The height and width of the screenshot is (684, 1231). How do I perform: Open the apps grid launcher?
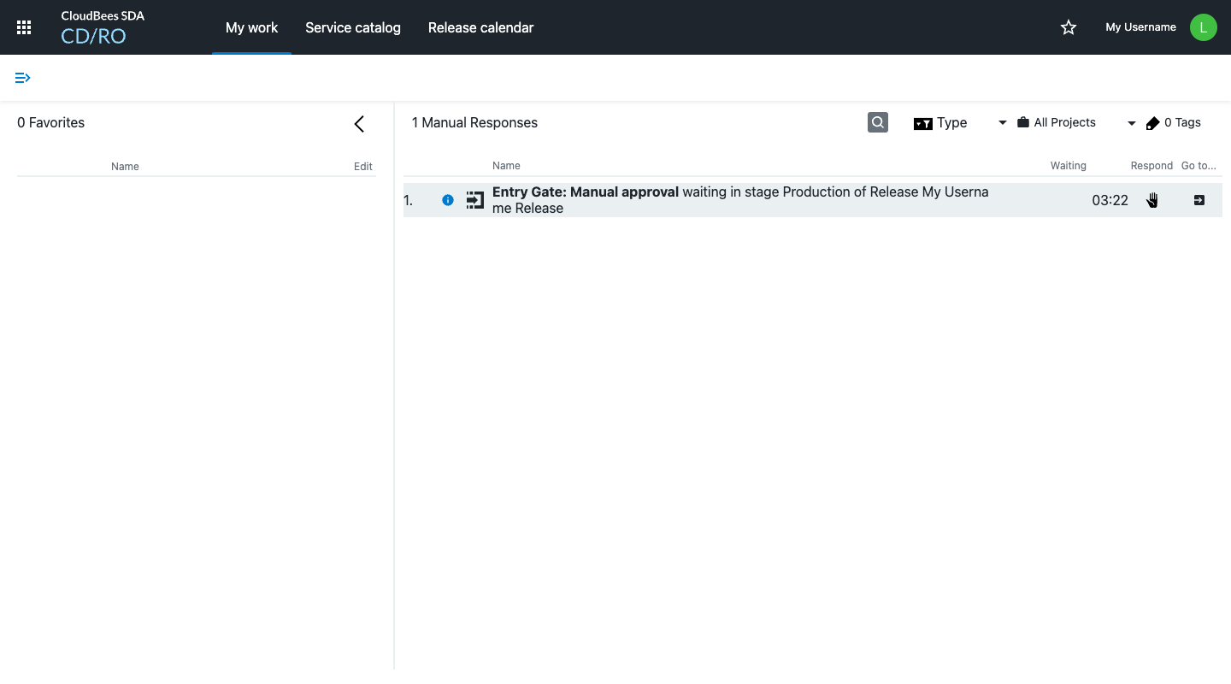pos(24,27)
